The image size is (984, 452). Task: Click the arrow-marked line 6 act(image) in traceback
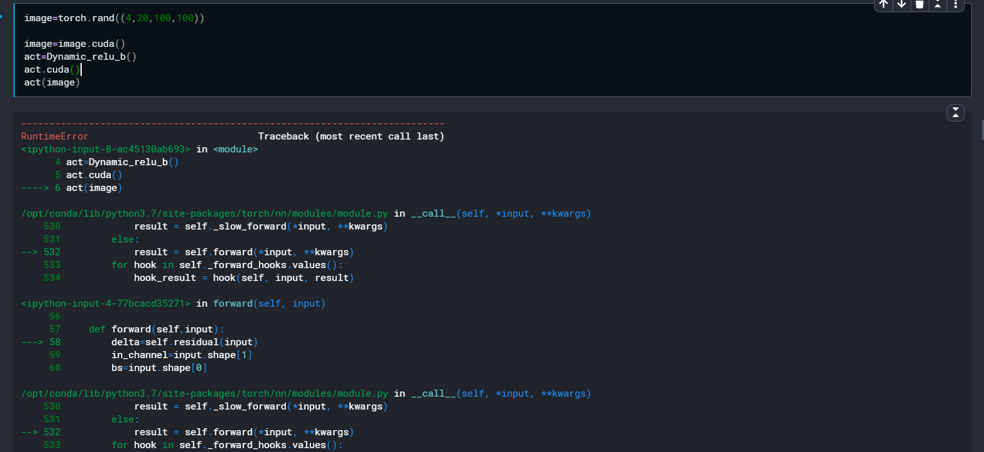point(93,188)
